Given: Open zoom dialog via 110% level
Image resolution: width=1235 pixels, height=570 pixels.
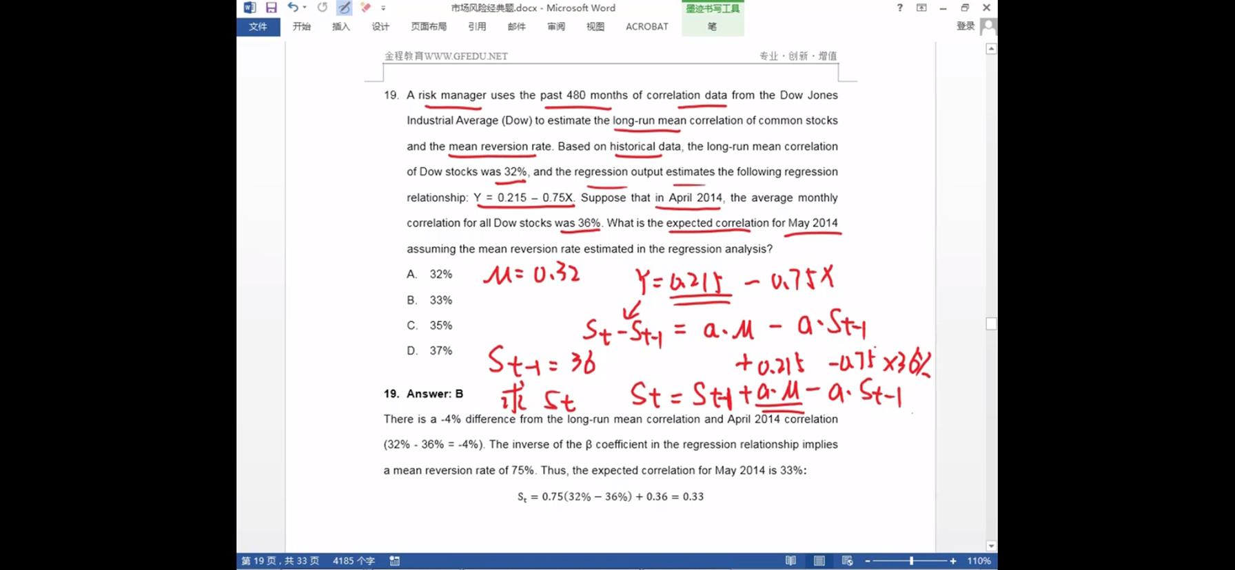Looking at the screenshot, I should (979, 561).
